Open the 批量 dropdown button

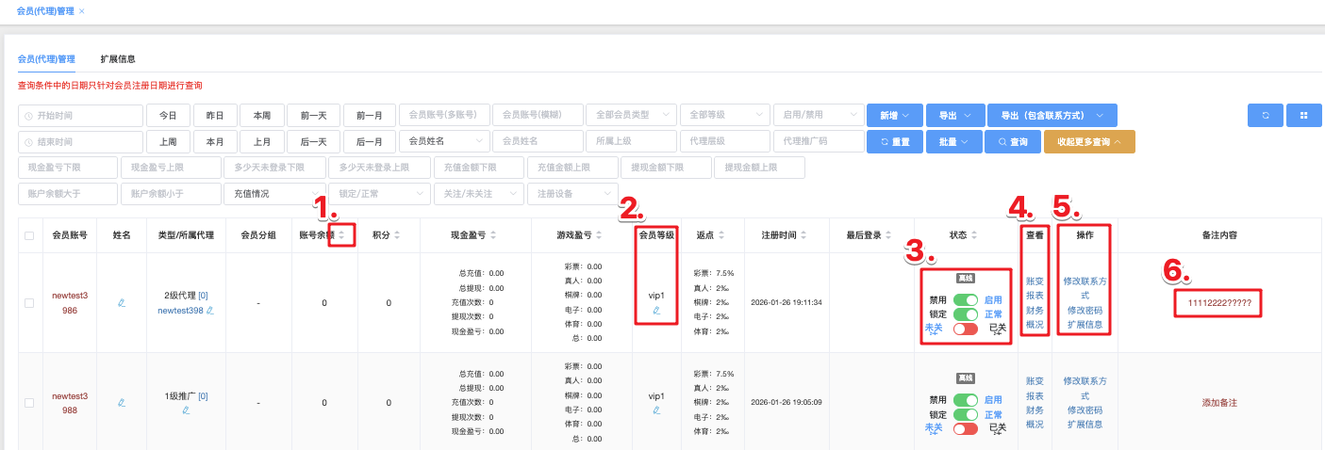pyautogui.click(x=953, y=141)
